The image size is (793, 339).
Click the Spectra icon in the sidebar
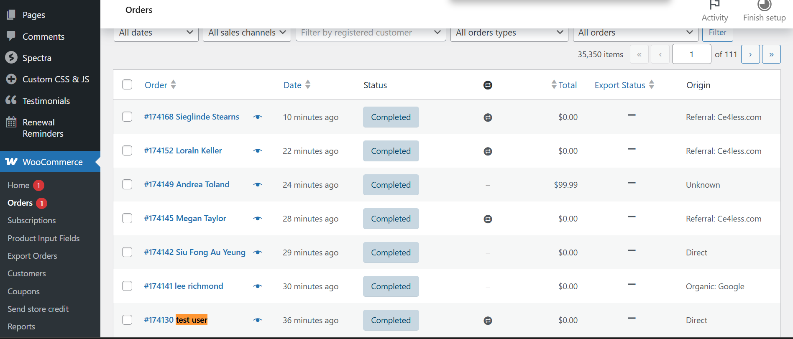(11, 58)
